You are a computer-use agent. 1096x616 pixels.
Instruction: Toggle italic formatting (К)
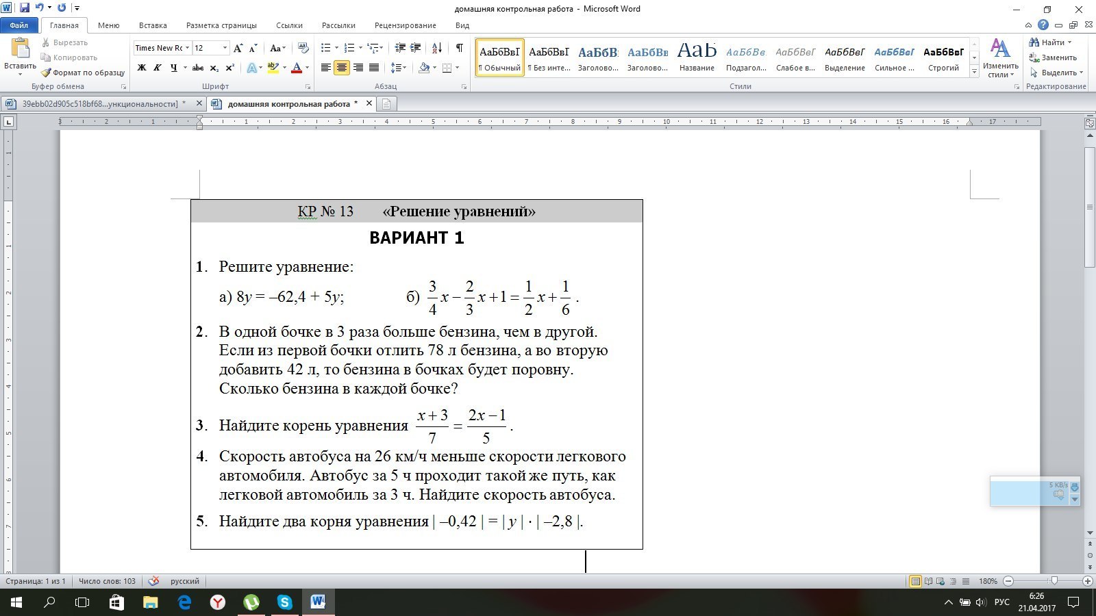coord(158,68)
